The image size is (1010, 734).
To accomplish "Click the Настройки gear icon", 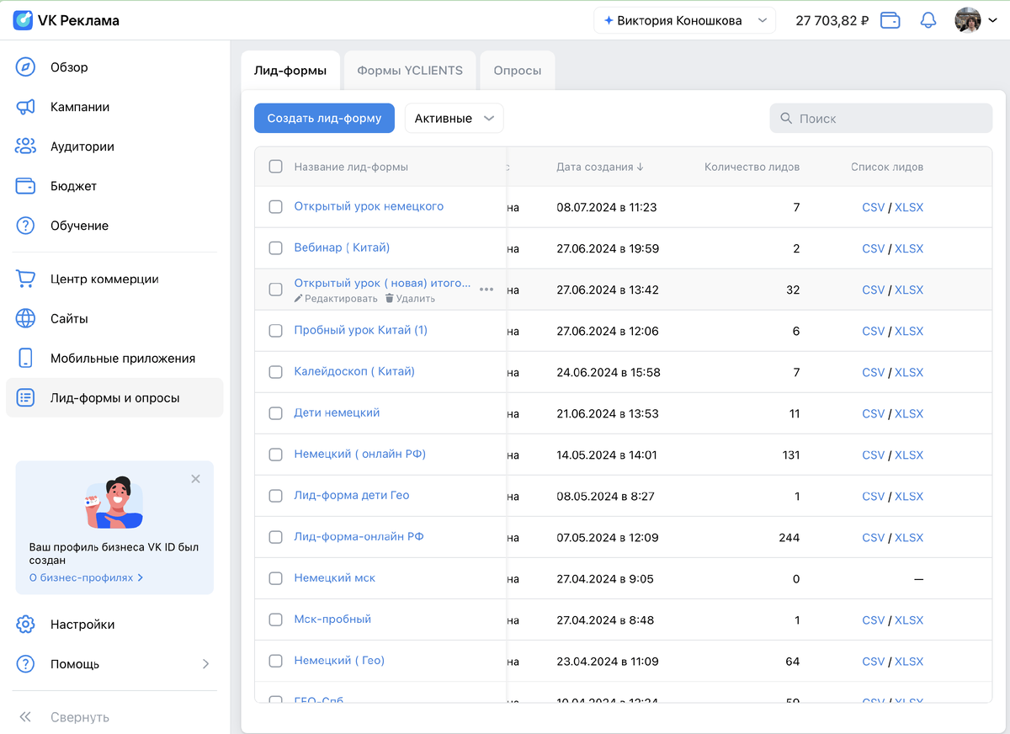I will click(25, 625).
